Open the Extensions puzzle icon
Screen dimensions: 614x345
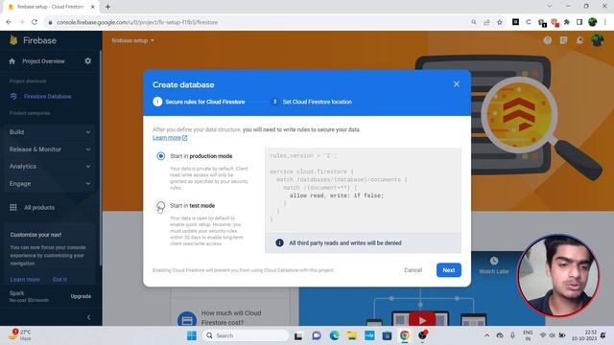pos(567,22)
